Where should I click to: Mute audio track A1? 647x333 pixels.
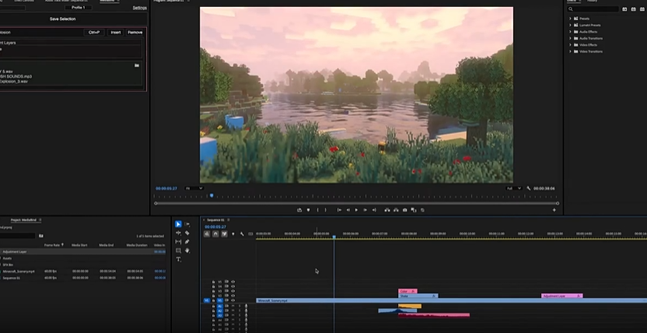(233, 307)
